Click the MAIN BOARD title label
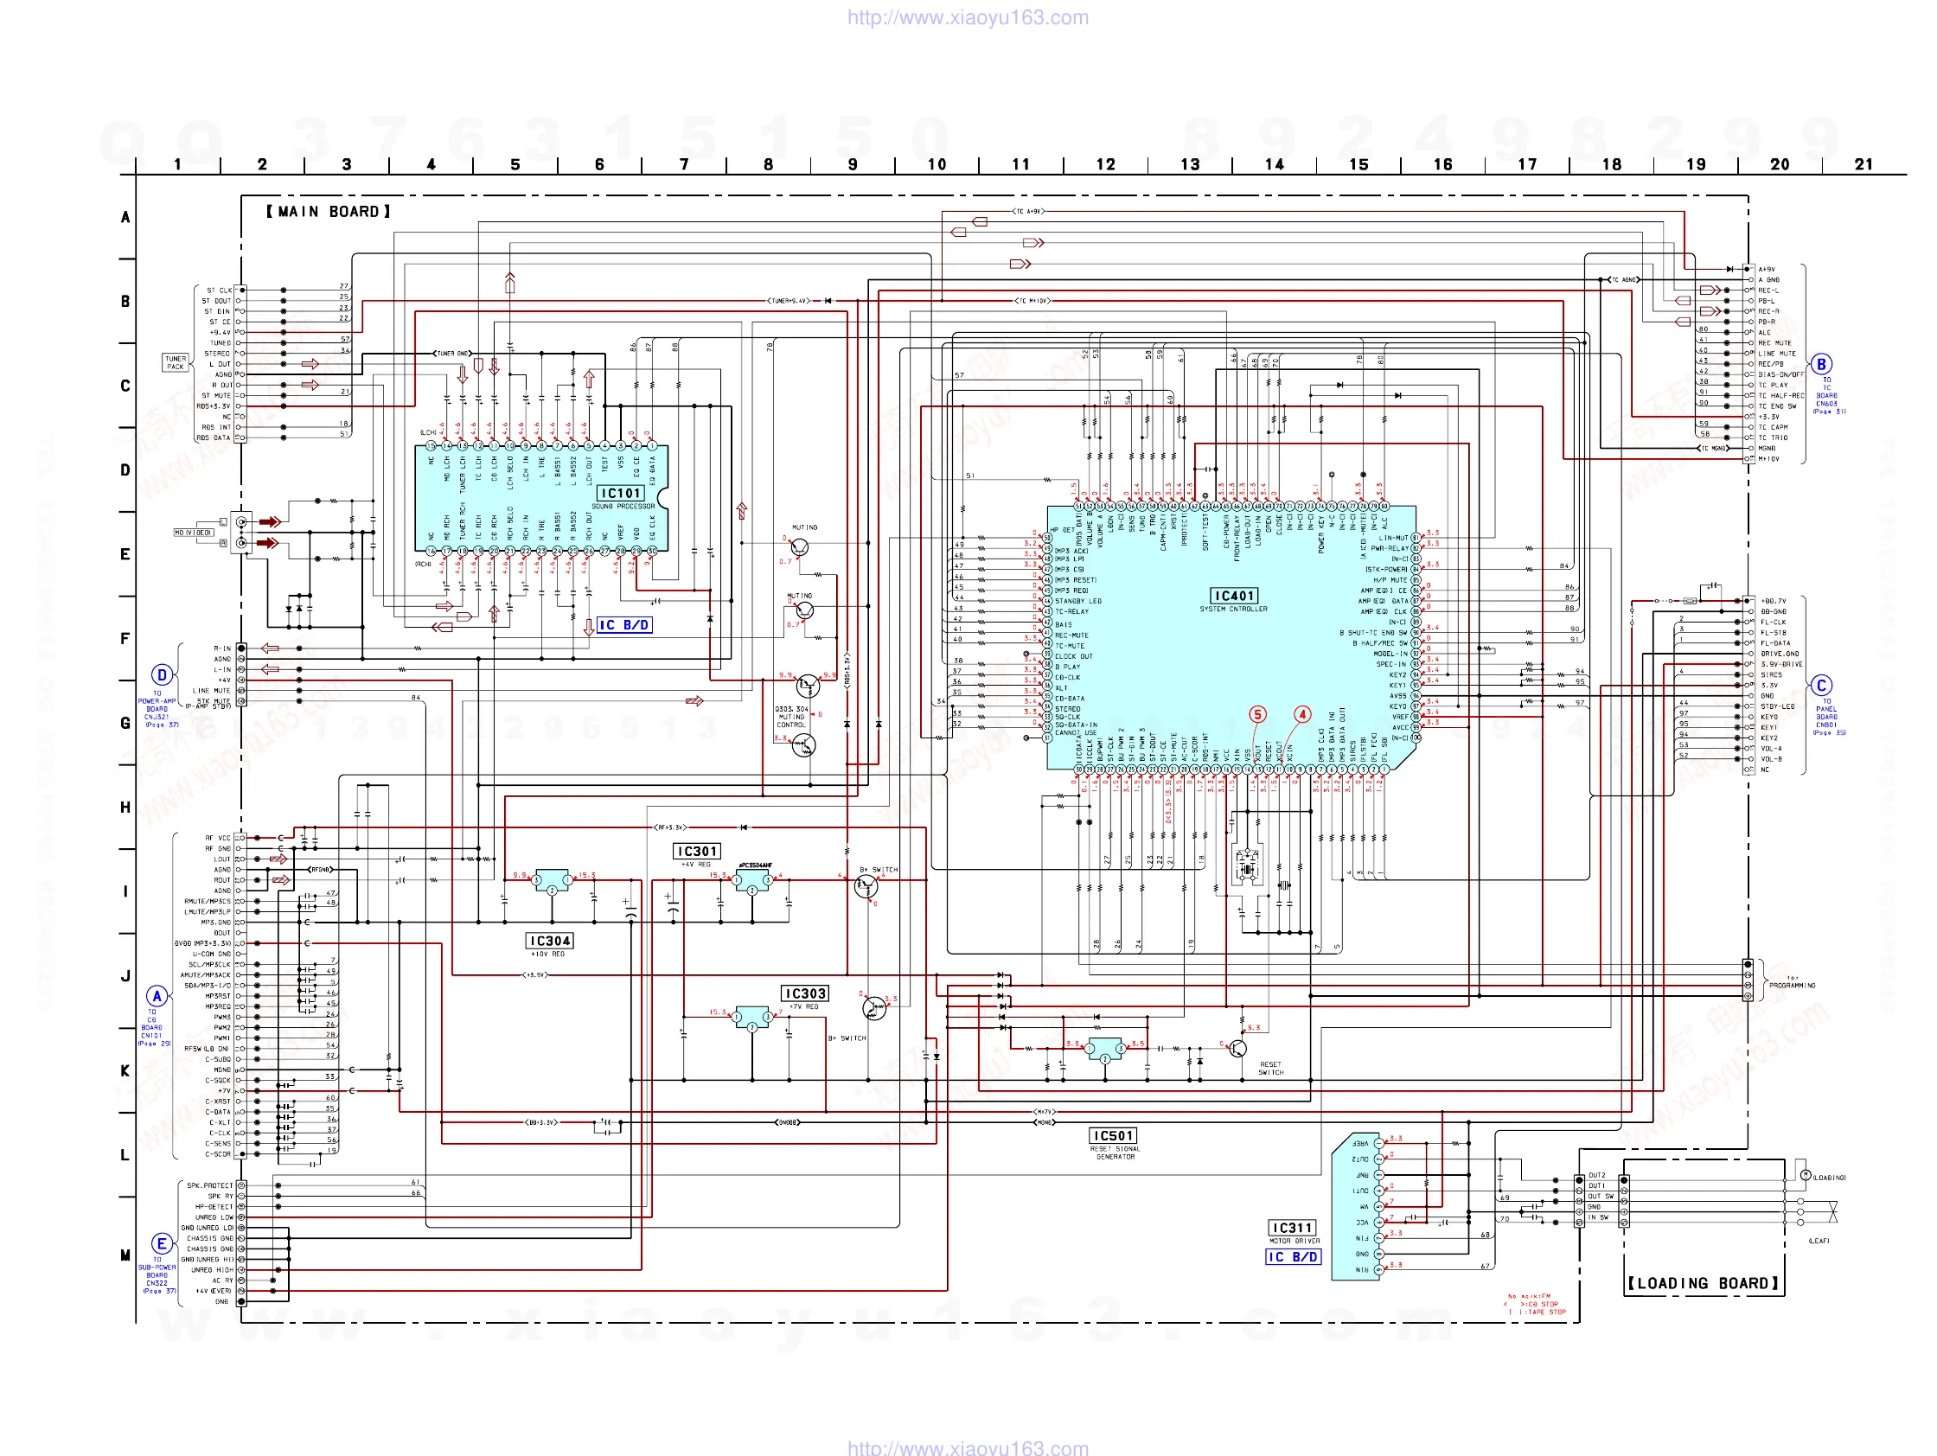This screenshot has height=1456, width=1937. tap(329, 212)
